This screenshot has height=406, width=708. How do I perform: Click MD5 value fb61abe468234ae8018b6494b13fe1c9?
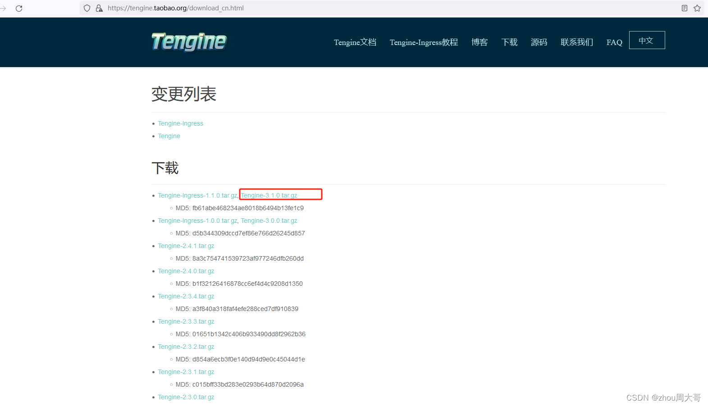click(x=248, y=208)
